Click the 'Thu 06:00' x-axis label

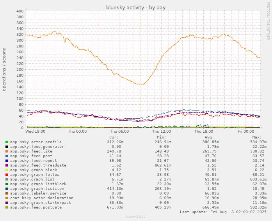click(119, 132)
